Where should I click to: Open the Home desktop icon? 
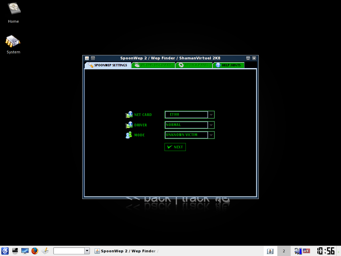coord(13,13)
